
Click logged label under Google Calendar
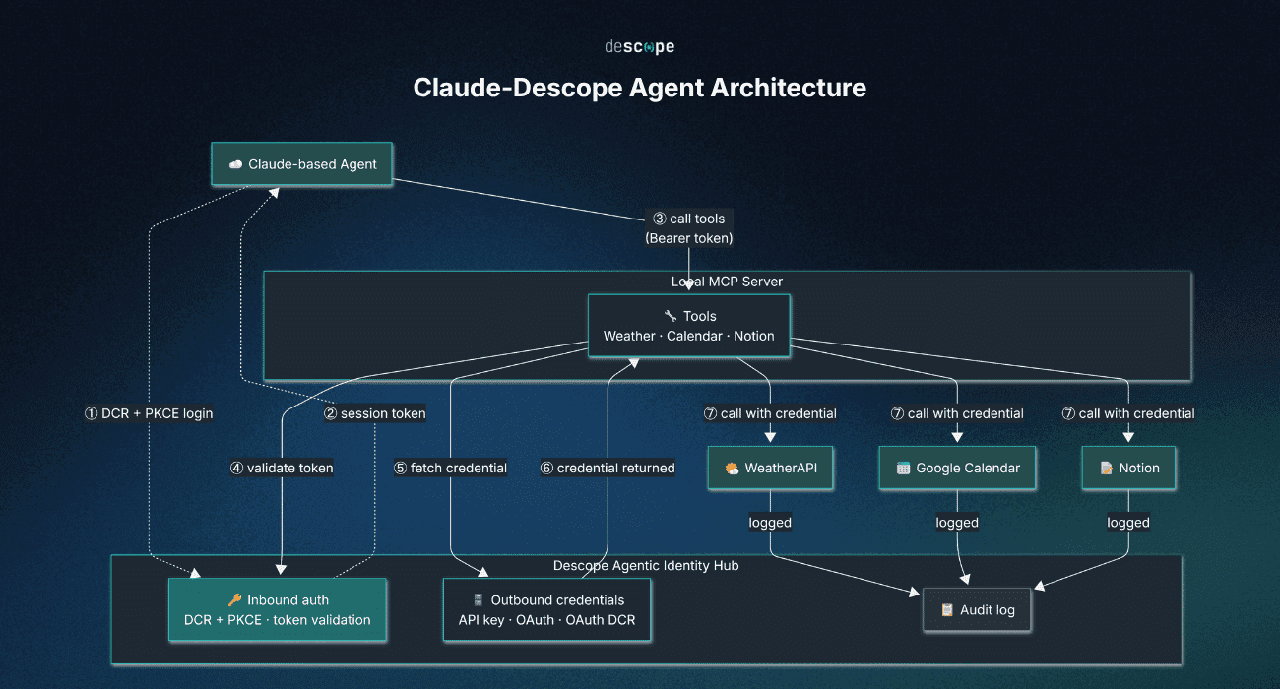click(x=957, y=523)
